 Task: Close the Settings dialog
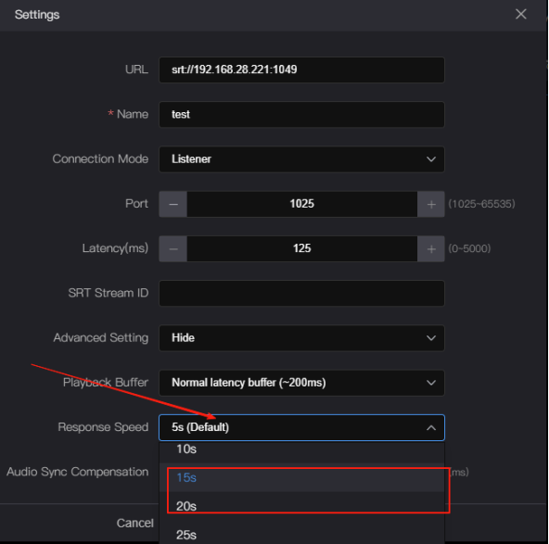[520, 14]
